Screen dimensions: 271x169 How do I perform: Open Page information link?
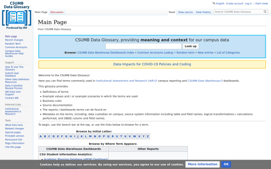[x=15, y=143]
